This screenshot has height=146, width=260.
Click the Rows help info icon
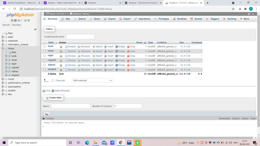click(x=145, y=43)
